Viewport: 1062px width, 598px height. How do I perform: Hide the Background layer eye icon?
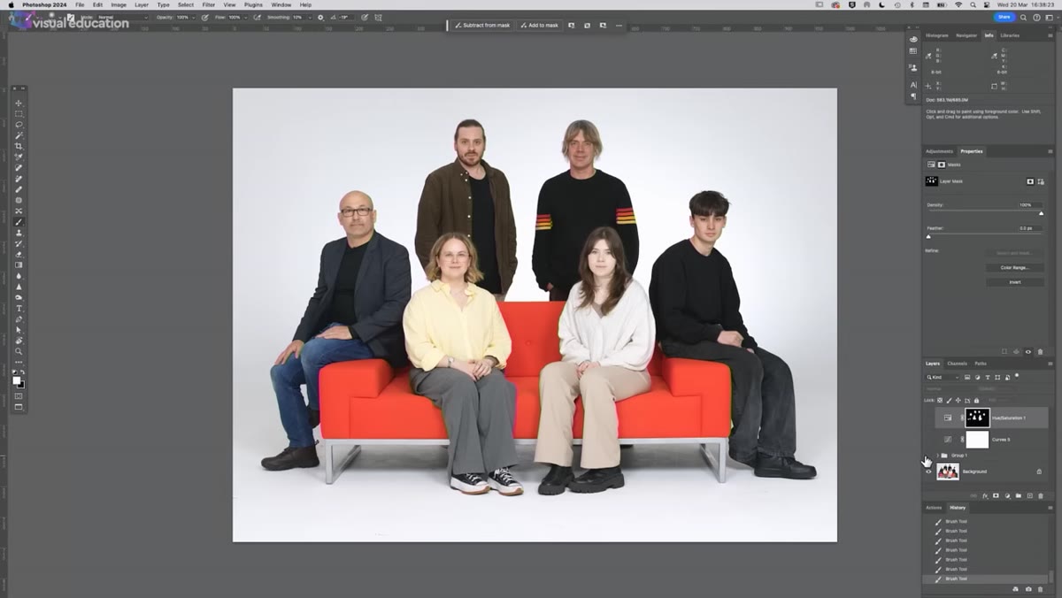point(928,471)
